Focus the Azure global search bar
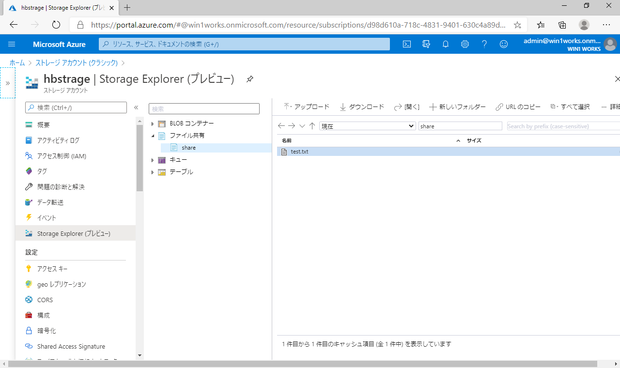The height and width of the screenshot is (368, 620). tap(245, 44)
